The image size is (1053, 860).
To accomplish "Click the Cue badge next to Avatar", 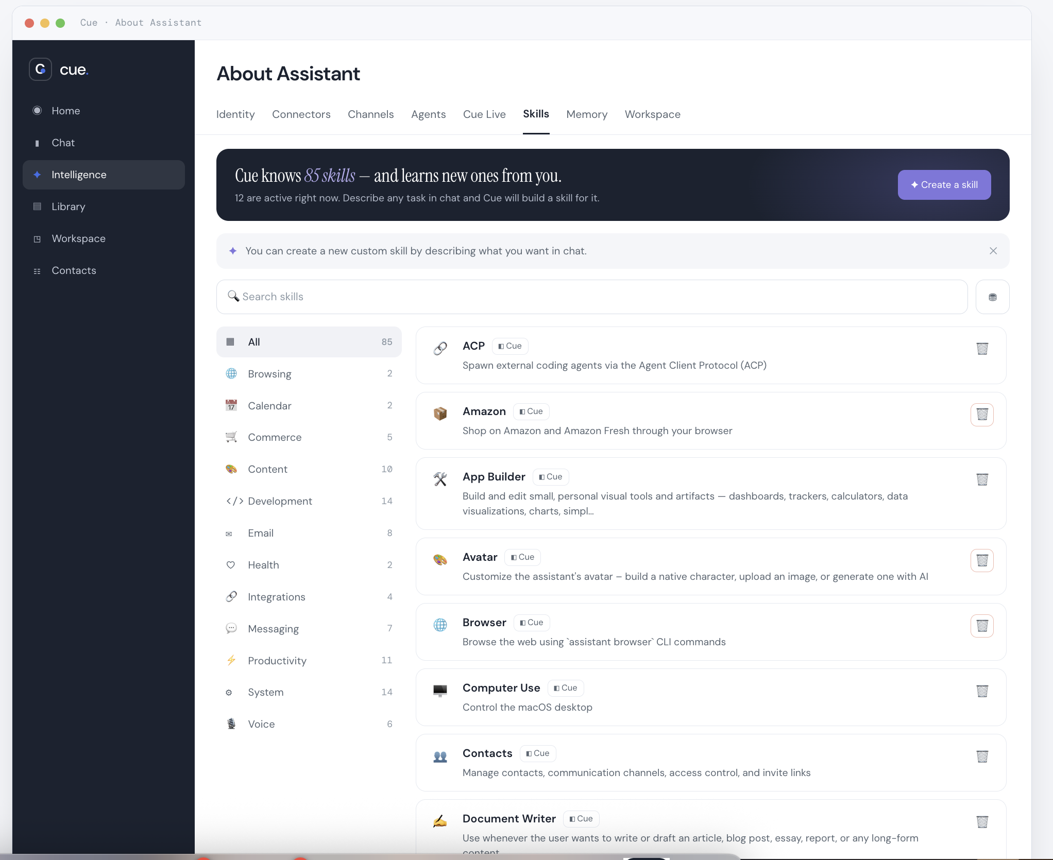I will (x=522, y=557).
